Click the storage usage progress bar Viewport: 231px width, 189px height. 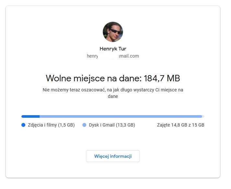tap(113, 116)
